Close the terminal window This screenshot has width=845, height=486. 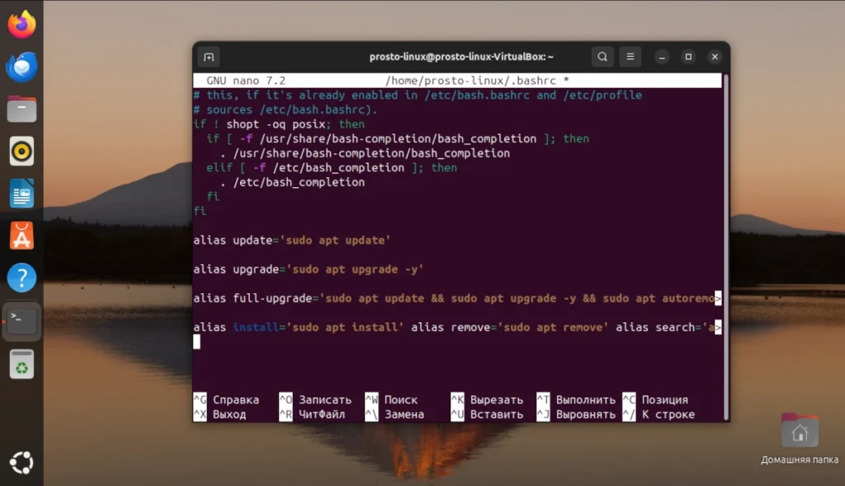click(x=715, y=57)
